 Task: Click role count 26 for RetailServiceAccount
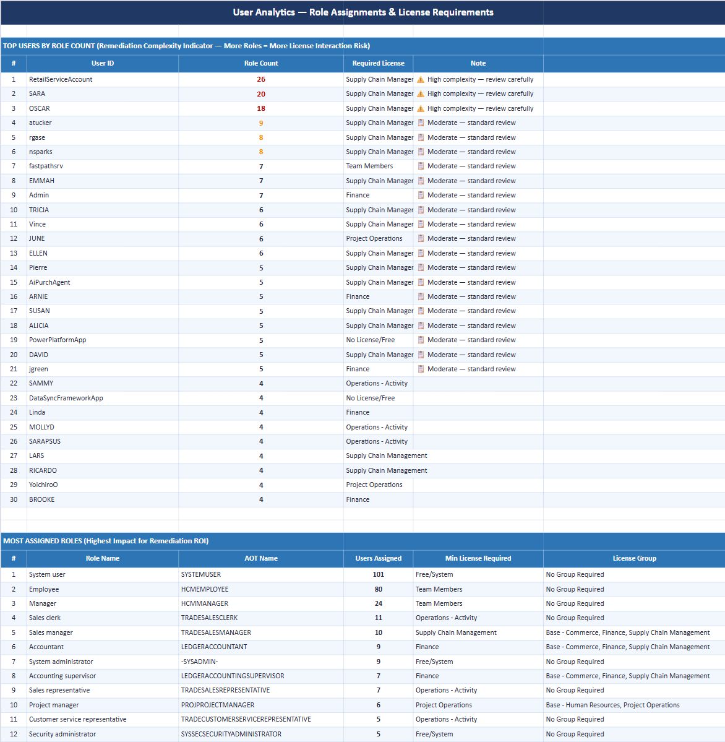tap(261, 80)
